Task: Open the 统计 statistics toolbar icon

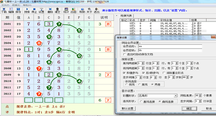Action: 66,10
